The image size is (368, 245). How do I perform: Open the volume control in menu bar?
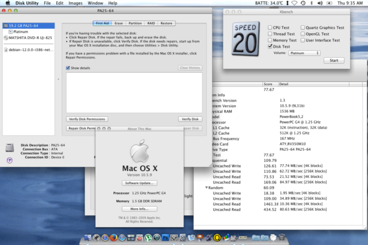click(320, 3)
